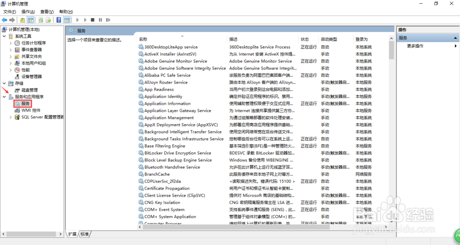Switch to the 标准 tab

coord(85,234)
